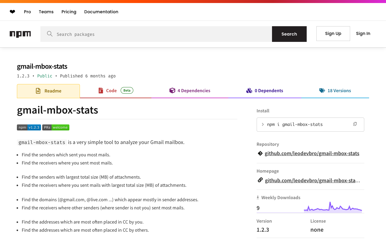The width and height of the screenshot is (386, 241).
Task: Click the homepage chain link icon
Action: (260, 180)
